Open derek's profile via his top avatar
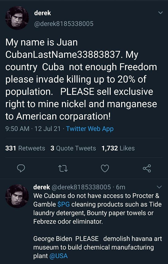The image size is (168, 264). (17, 17)
